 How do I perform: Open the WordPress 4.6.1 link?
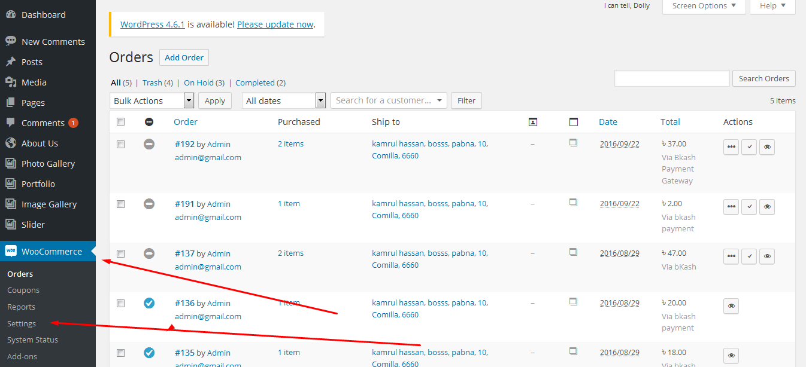153,25
